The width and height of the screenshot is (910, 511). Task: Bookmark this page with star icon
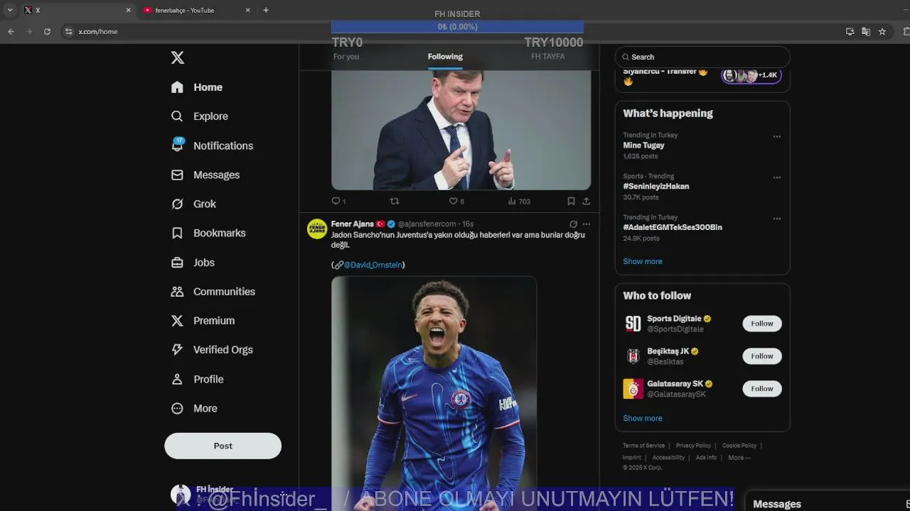tap(882, 31)
